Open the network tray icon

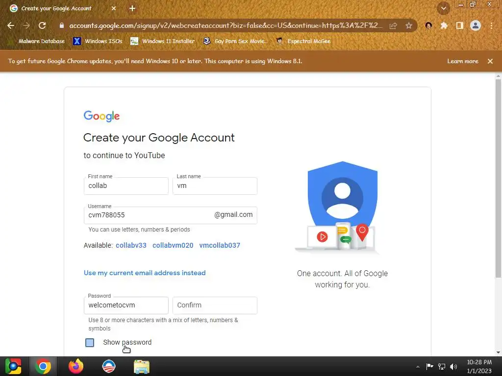[442, 366]
